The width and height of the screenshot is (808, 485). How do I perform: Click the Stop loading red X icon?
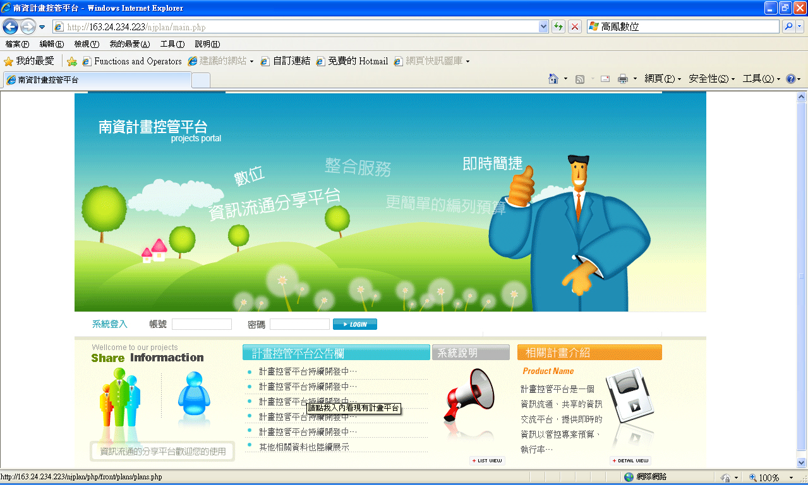tap(574, 26)
